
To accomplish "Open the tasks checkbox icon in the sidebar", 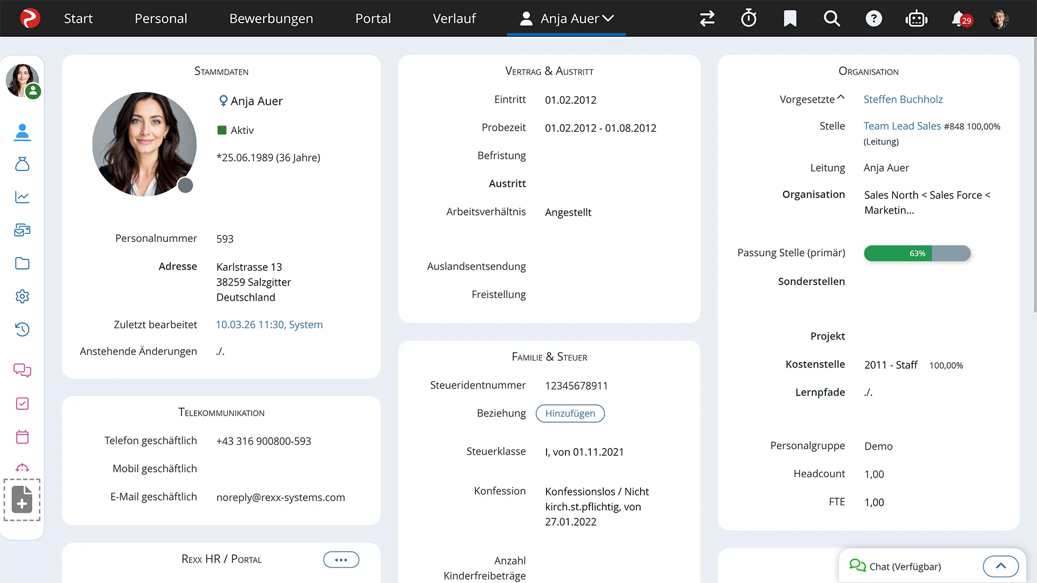I will click(22, 404).
